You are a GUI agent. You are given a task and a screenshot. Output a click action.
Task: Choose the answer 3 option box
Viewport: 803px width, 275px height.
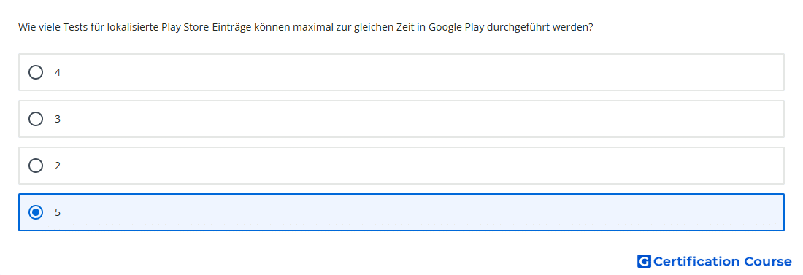click(x=401, y=119)
